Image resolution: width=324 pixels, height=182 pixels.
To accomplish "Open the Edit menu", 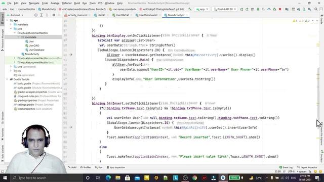I will point(16,3).
